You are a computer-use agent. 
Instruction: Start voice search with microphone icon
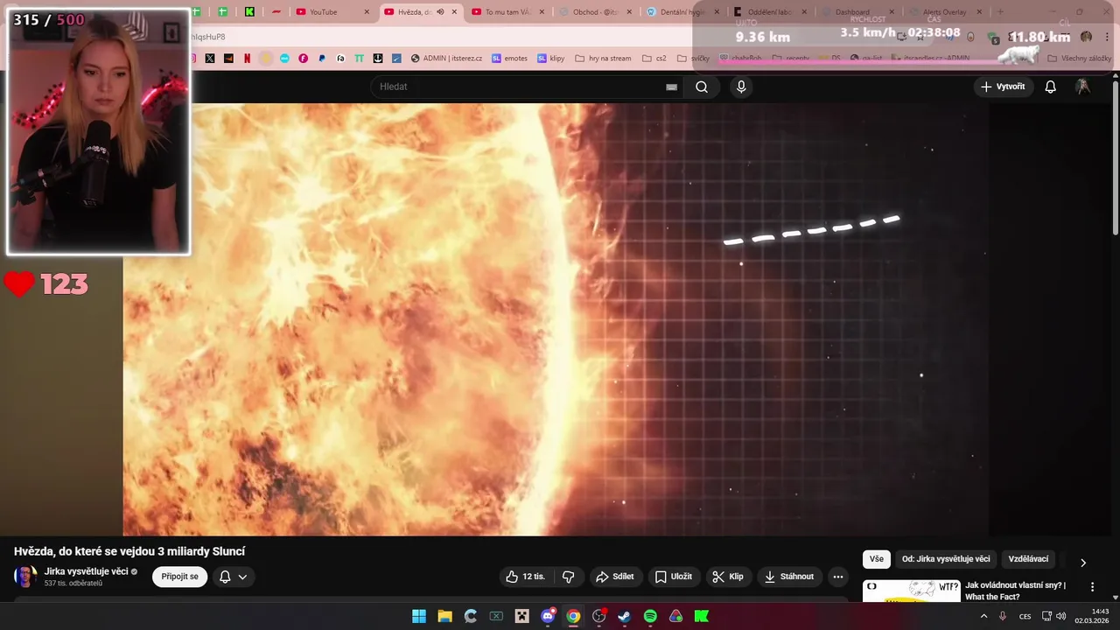pos(741,87)
